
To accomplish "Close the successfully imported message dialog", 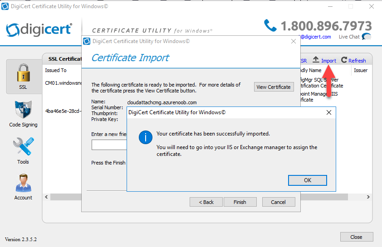I will coord(328,112).
